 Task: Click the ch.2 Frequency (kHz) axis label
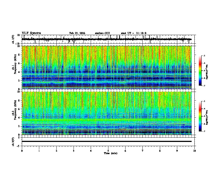click(x=14, y=113)
